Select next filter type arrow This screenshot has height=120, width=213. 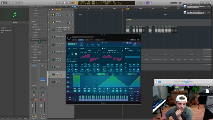click(139, 51)
